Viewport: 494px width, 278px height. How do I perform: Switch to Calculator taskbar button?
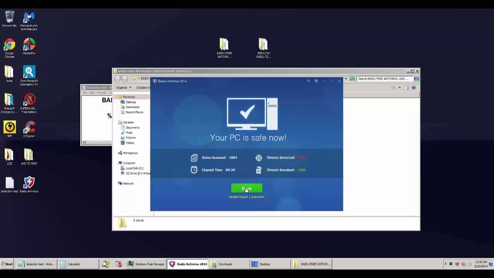tap(79, 264)
